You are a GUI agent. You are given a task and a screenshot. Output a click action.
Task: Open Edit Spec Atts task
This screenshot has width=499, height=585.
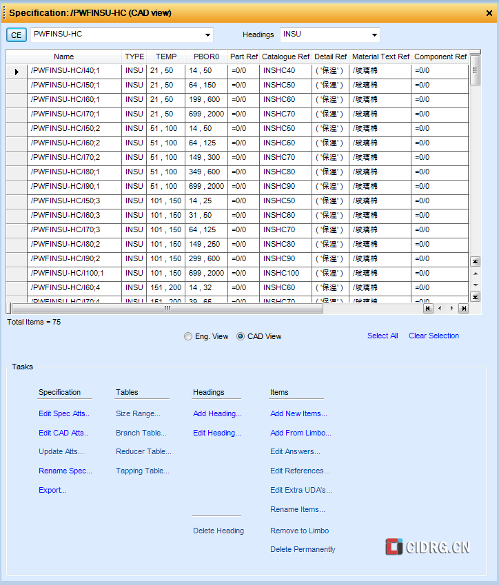tap(64, 413)
